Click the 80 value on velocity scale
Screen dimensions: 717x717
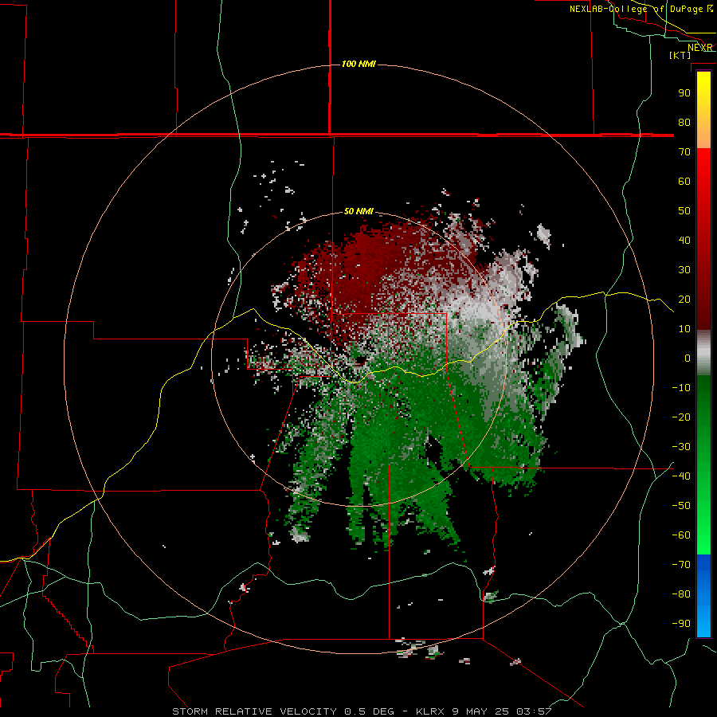(x=684, y=123)
